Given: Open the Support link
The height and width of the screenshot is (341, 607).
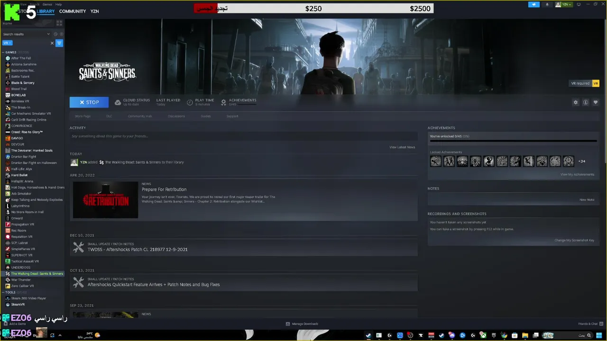Looking at the screenshot, I should (232, 116).
